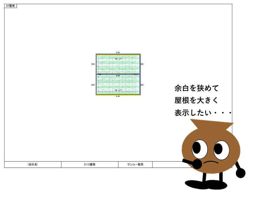
Task: Select the upper-right side dimension of roof
Action: (142, 64)
